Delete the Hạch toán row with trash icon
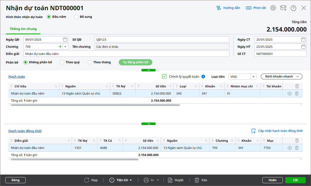This screenshot has height=186, width=311. (x=297, y=94)
